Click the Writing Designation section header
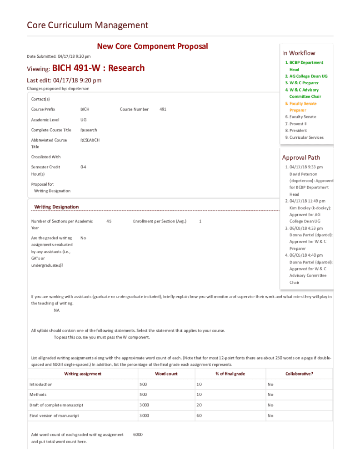The height and width of the screenshot is (466, 350). click(x=56, y=207)
